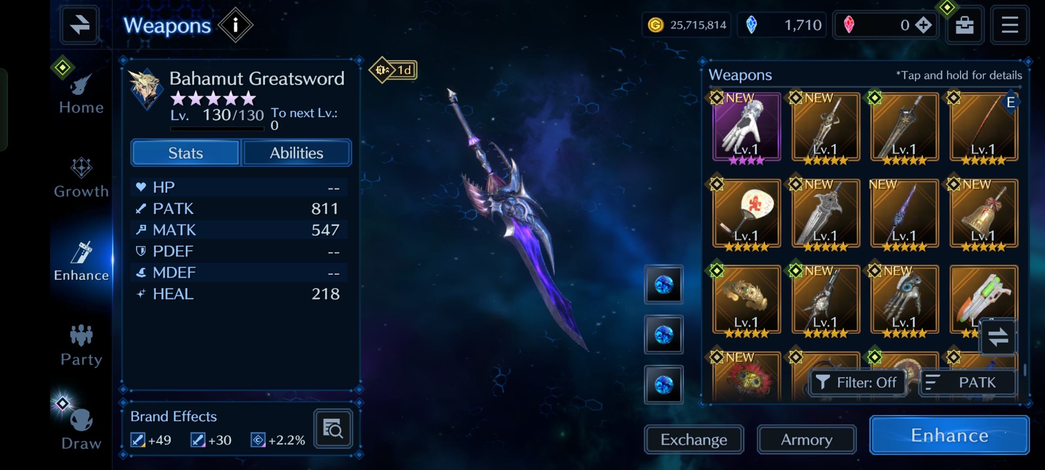Open the Growth menu

81,178
